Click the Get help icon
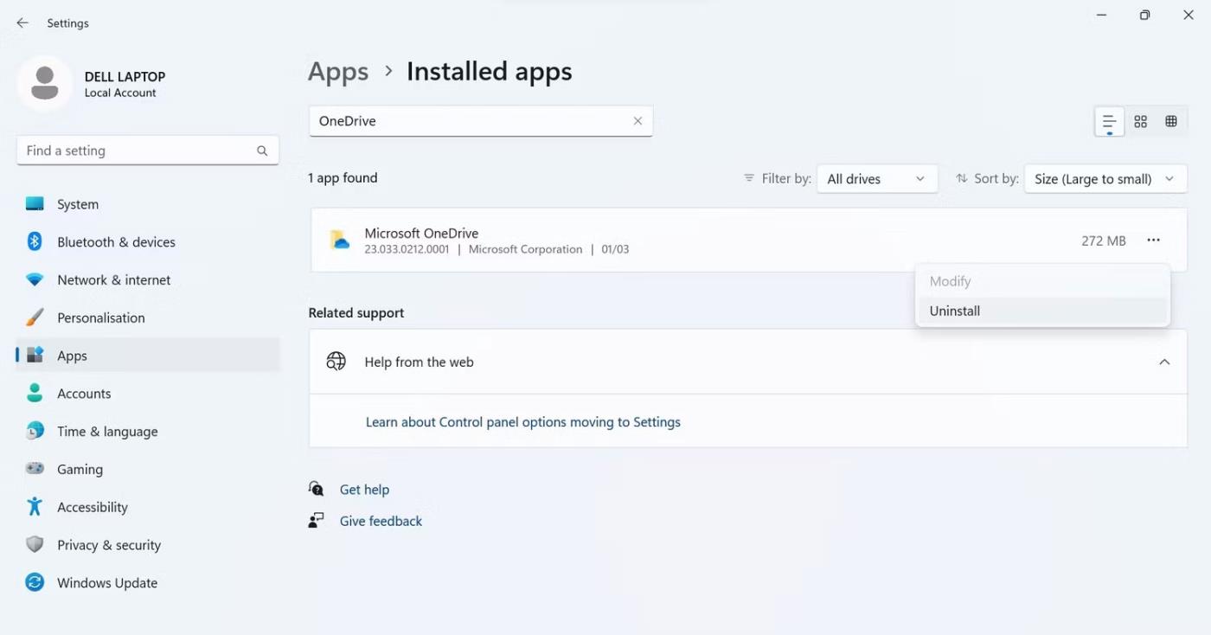The image size is (1211, 635). pyautogui.click(x=317, y=490)
